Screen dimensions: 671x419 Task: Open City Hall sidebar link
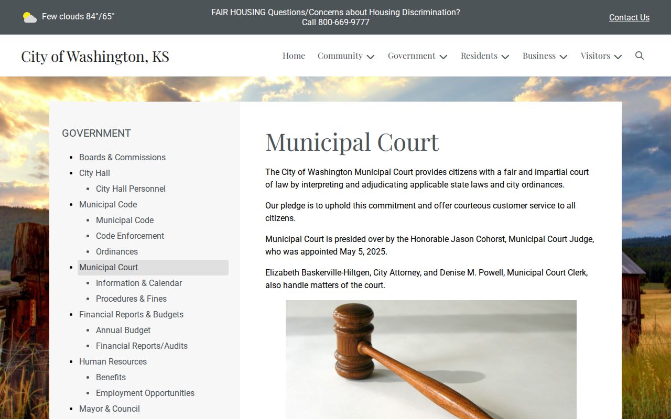coord(94,173)
